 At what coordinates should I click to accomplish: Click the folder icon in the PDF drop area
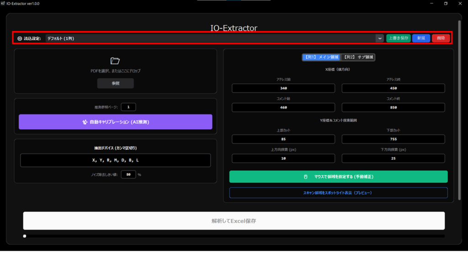115,61
